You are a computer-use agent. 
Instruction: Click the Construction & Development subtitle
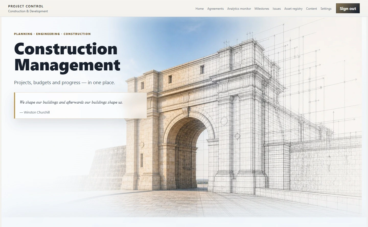pyautogui.click(x=28, y=11)
